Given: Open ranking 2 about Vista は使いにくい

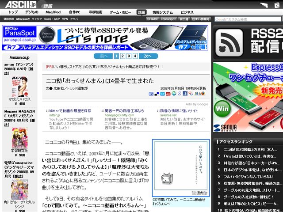Looking at the screenshot, I should tap(250, 156).
